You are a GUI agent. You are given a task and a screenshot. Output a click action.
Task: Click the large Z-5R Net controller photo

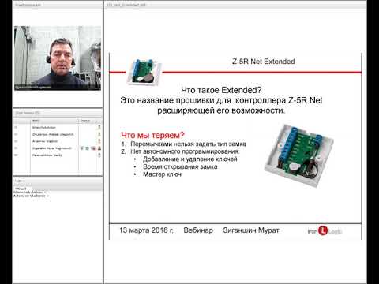(x=298, y=155)
